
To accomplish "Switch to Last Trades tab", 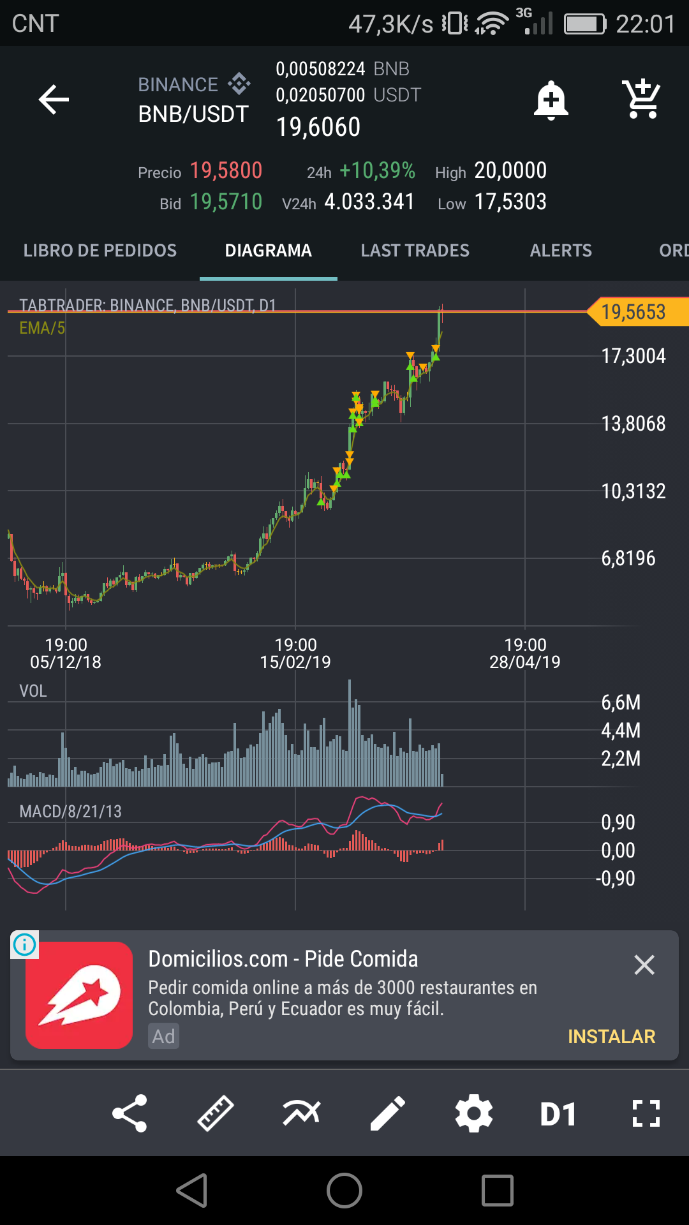I will point(415,251).
